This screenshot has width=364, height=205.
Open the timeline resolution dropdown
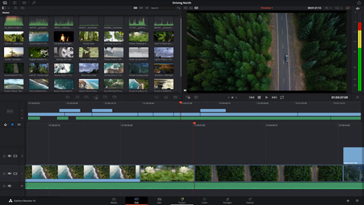coord(328,8)
